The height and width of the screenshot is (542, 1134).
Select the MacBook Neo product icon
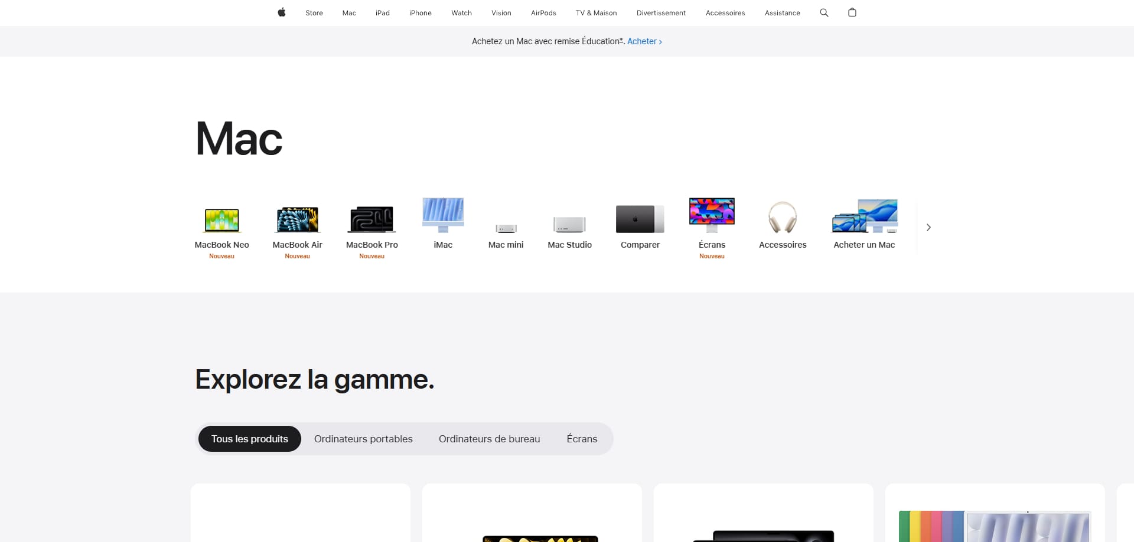click(x=221, y=220)
